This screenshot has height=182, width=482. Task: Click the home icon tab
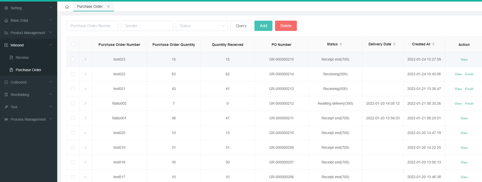point(67,7)
